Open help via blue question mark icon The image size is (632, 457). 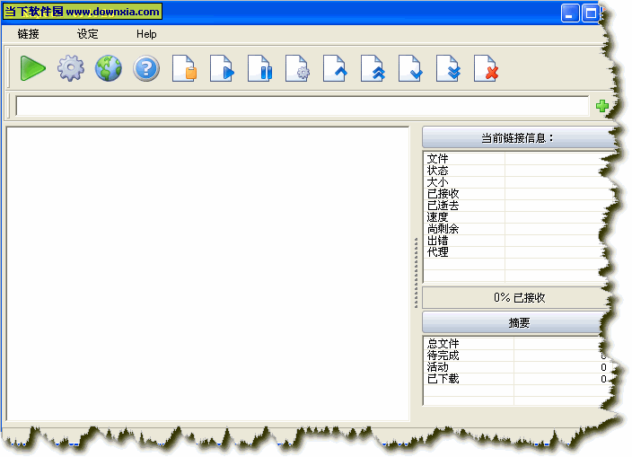click(146, 68)
